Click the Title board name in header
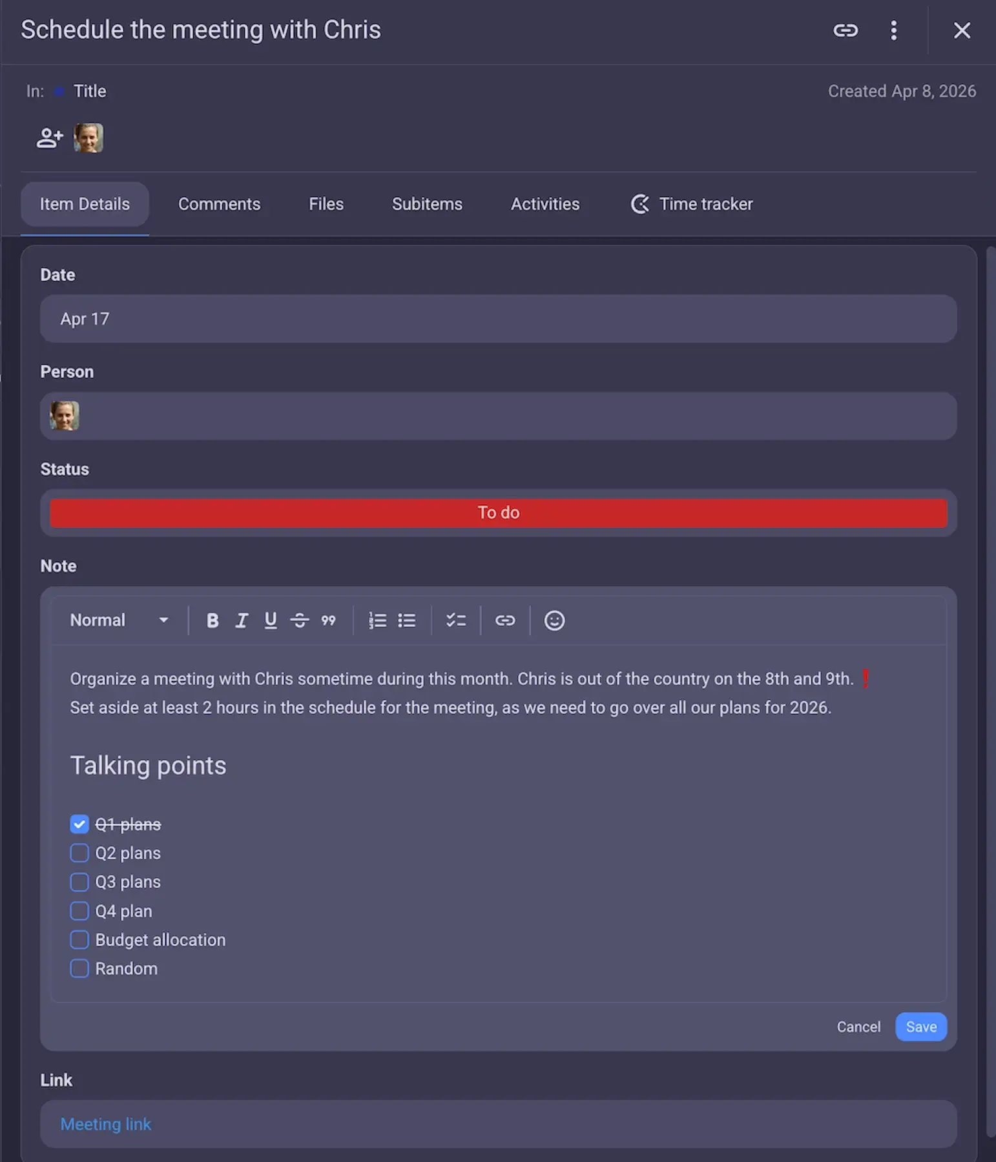 coord(90,91)
